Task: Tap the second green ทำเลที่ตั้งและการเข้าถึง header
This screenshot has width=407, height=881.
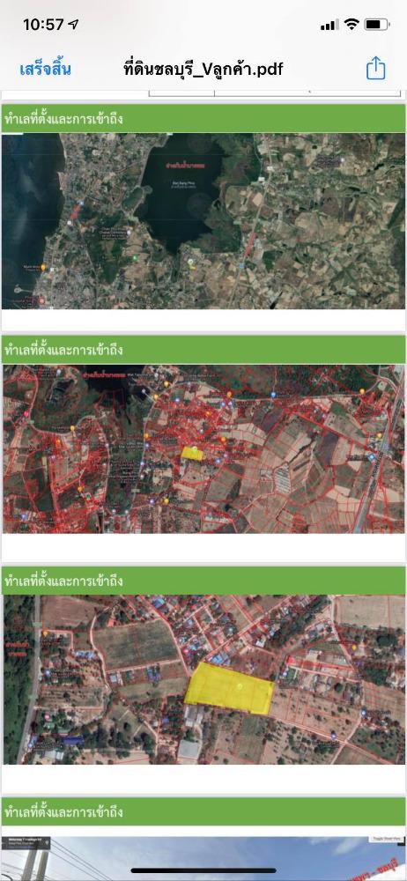Action: point(203,350)
